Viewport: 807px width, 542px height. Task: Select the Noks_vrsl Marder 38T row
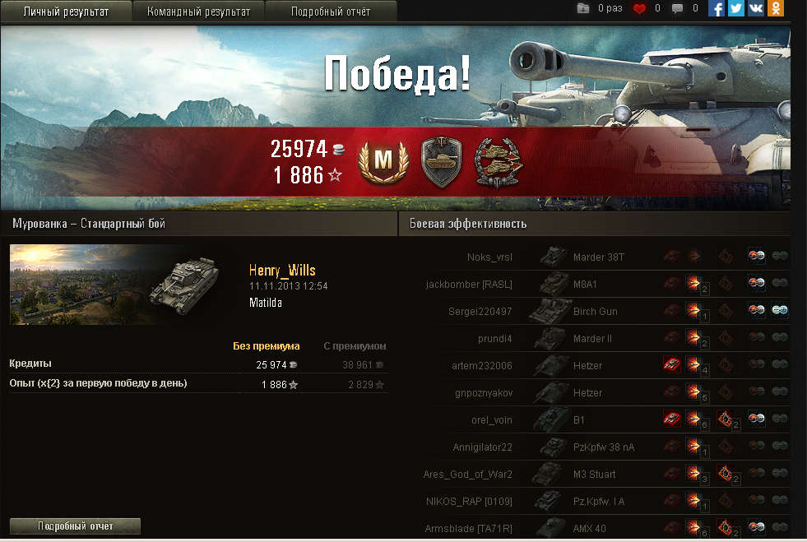click(601, 257)
